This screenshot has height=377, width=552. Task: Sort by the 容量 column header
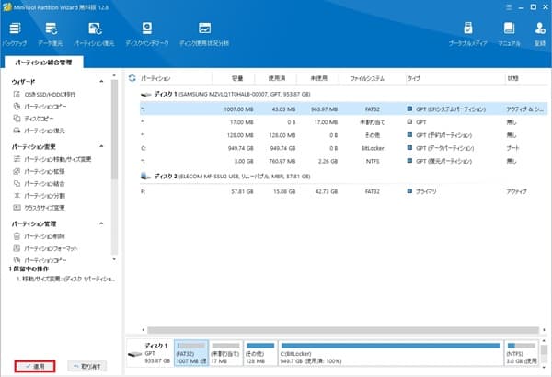coord(237,78)
